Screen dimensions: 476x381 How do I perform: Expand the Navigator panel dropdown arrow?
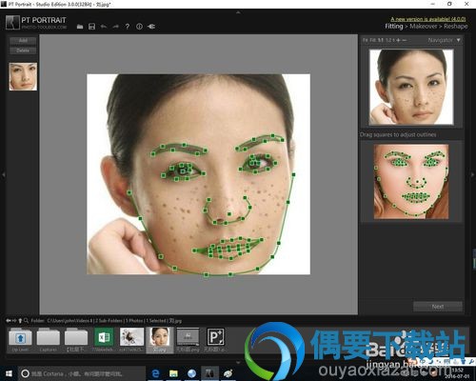pyautogui.click(x=458, y=40)
